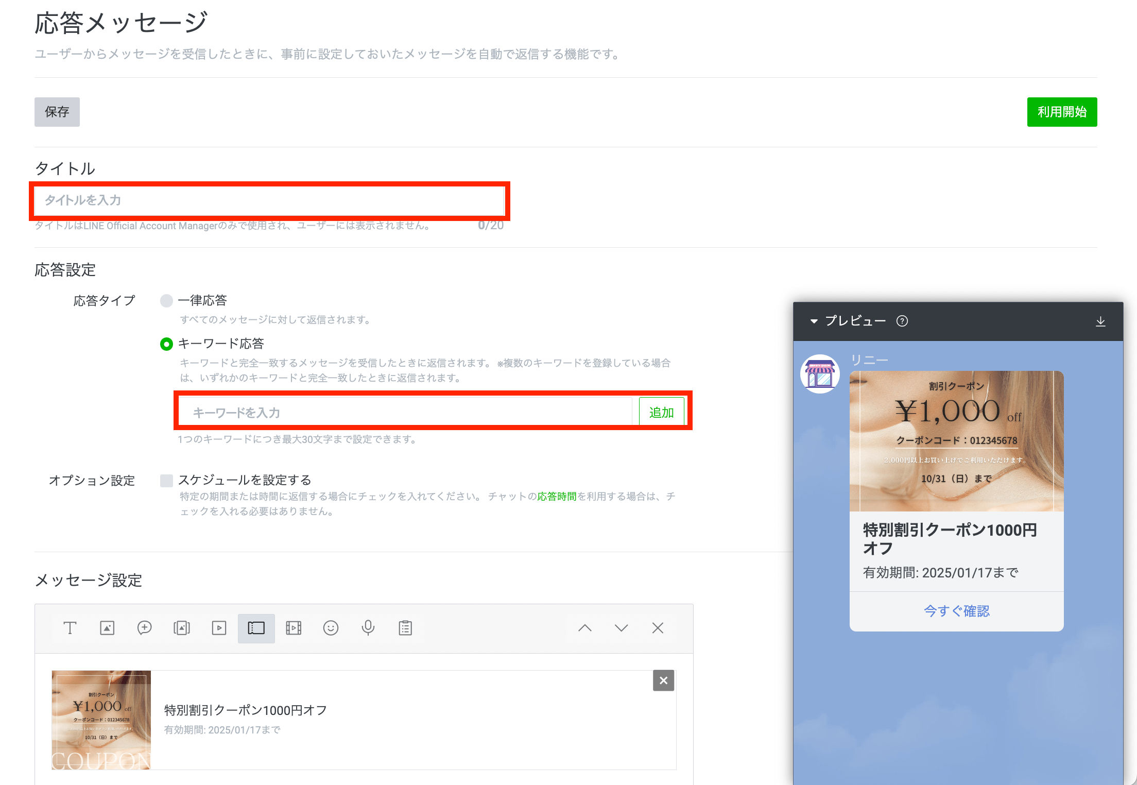The width and height of the screenshot is (1137, 785).
Task: Download the preview image
Action: pyautogui.click(x=1100, y=321)
